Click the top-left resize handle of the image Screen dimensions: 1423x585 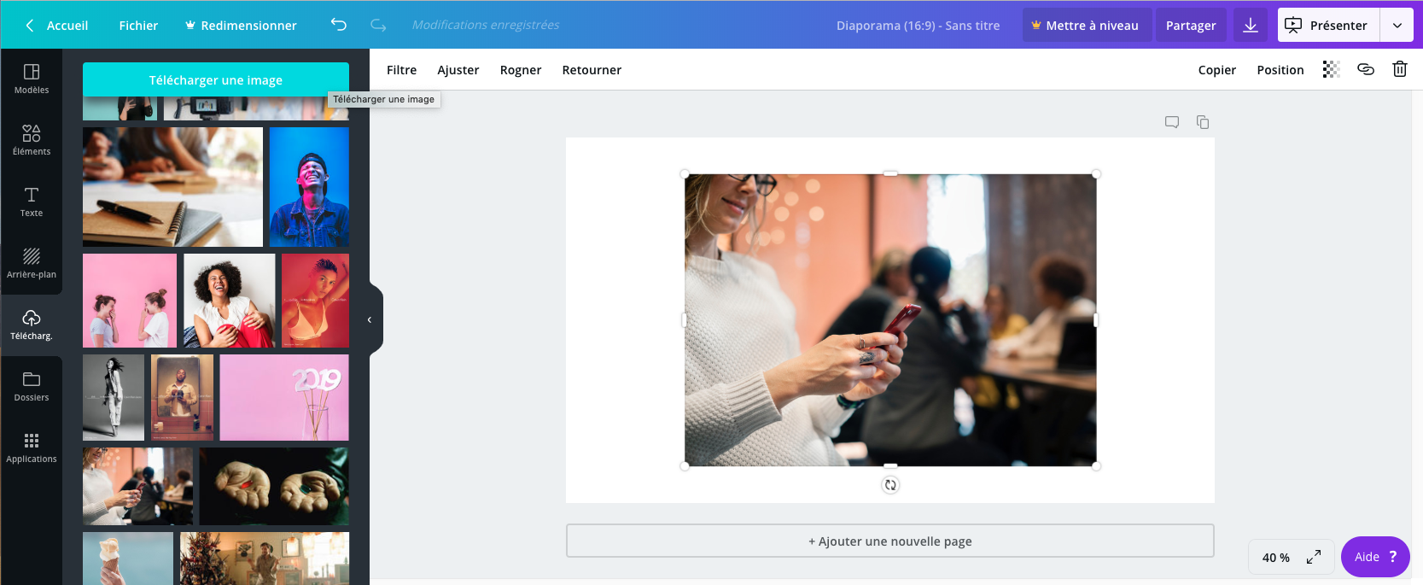click(x=685, y=174)
